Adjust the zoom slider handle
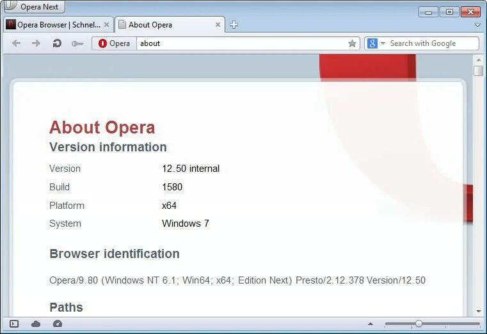This screenshot has height=334, width=487. point(419,324)
